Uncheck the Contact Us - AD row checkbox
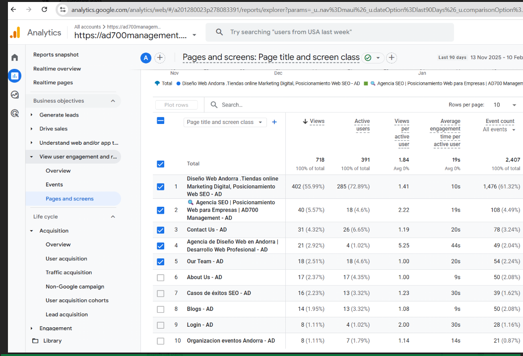 [x=160, y=230]
